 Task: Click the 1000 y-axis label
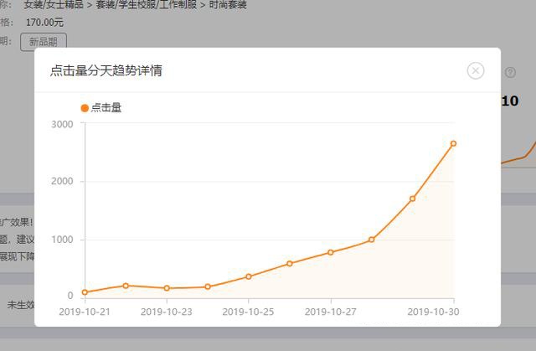pos(62,240)
